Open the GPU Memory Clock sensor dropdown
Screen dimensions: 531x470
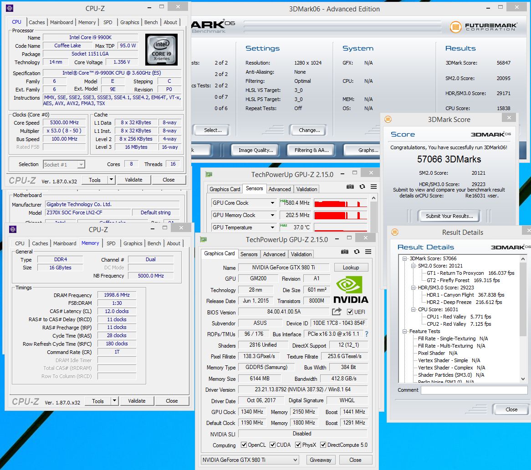pyautogui.click(x=272, y=215)
